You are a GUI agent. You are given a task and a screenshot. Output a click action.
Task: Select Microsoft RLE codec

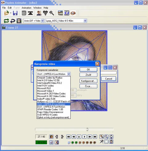click(x=54, y=88)
